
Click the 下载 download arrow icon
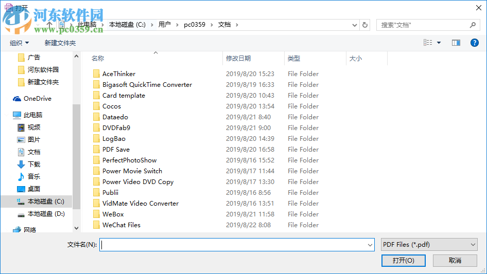click(21, 164)
